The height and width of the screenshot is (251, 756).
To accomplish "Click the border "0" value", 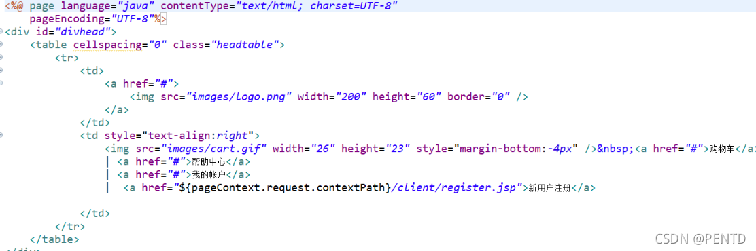I will tap(501, 96).
